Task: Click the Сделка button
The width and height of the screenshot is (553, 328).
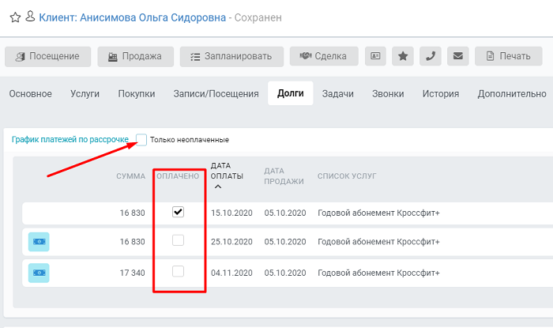Action: pyautogui.click(x=324, y=56)
